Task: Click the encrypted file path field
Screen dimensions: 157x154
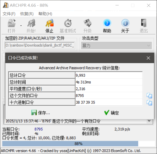Action: 40,45
